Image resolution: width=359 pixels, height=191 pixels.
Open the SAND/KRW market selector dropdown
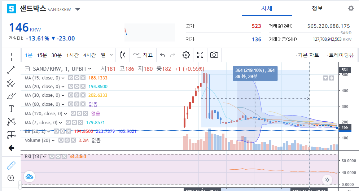[x=78, y=9]
